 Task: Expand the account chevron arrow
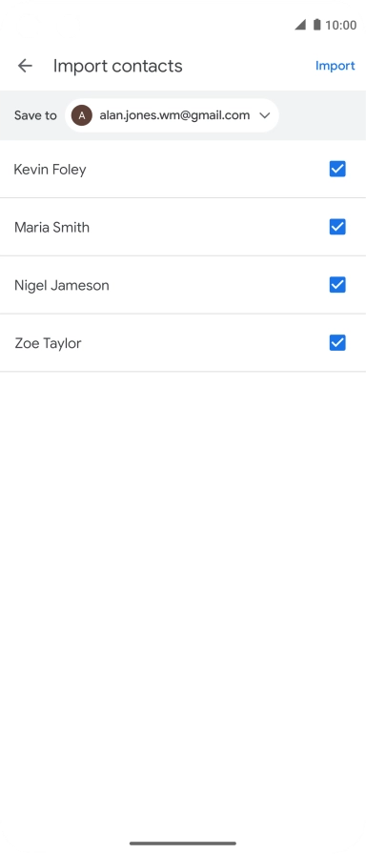pos(265,115)
